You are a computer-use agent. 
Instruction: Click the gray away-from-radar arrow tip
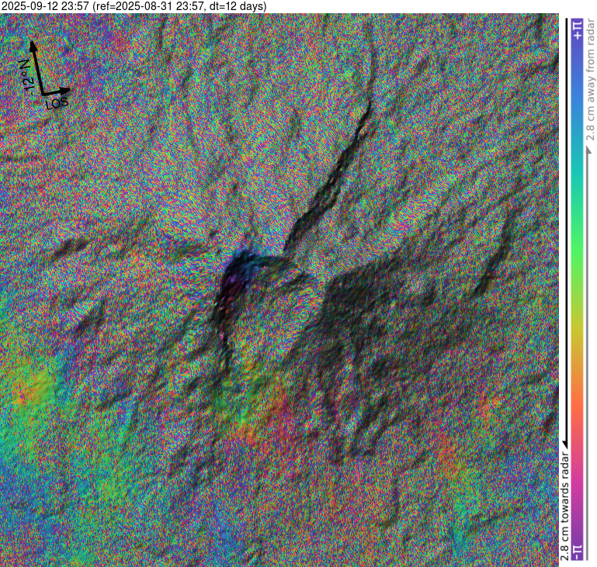coord(589,147)
